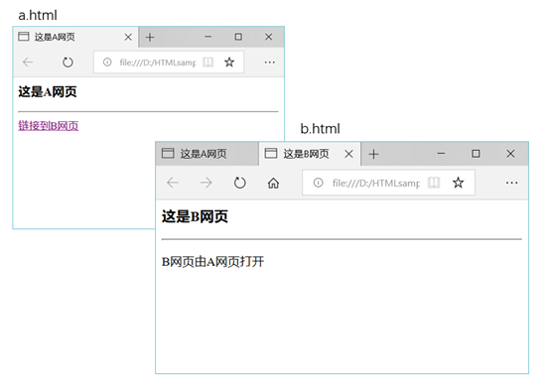Follow the 链接到B网页 hyperlink
The width and height of the screenshot is (550, 386).
[x=49, y=126]
